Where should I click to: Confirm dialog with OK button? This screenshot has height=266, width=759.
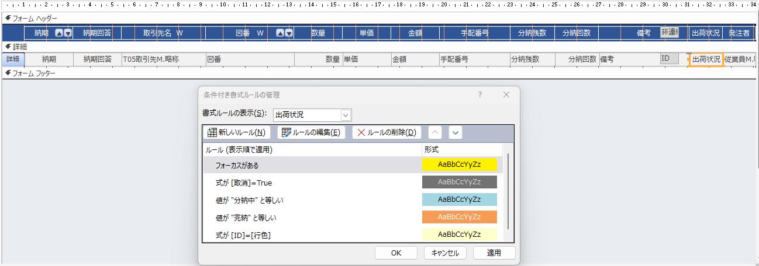(396, 253)
